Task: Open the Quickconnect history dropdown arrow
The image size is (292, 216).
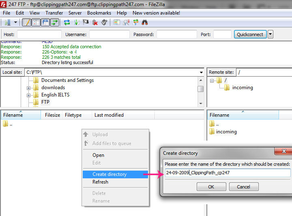Action: tap(271, 34)
